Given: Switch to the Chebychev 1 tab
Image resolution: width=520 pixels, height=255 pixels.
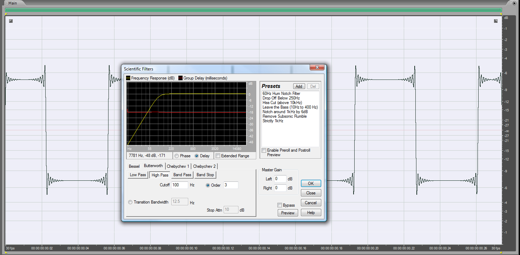Looking at the screenshot, I should pos(178,166).
